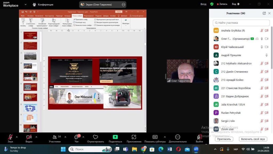
Task: Turn on camera with Видео button
Action: coord(29,137)
